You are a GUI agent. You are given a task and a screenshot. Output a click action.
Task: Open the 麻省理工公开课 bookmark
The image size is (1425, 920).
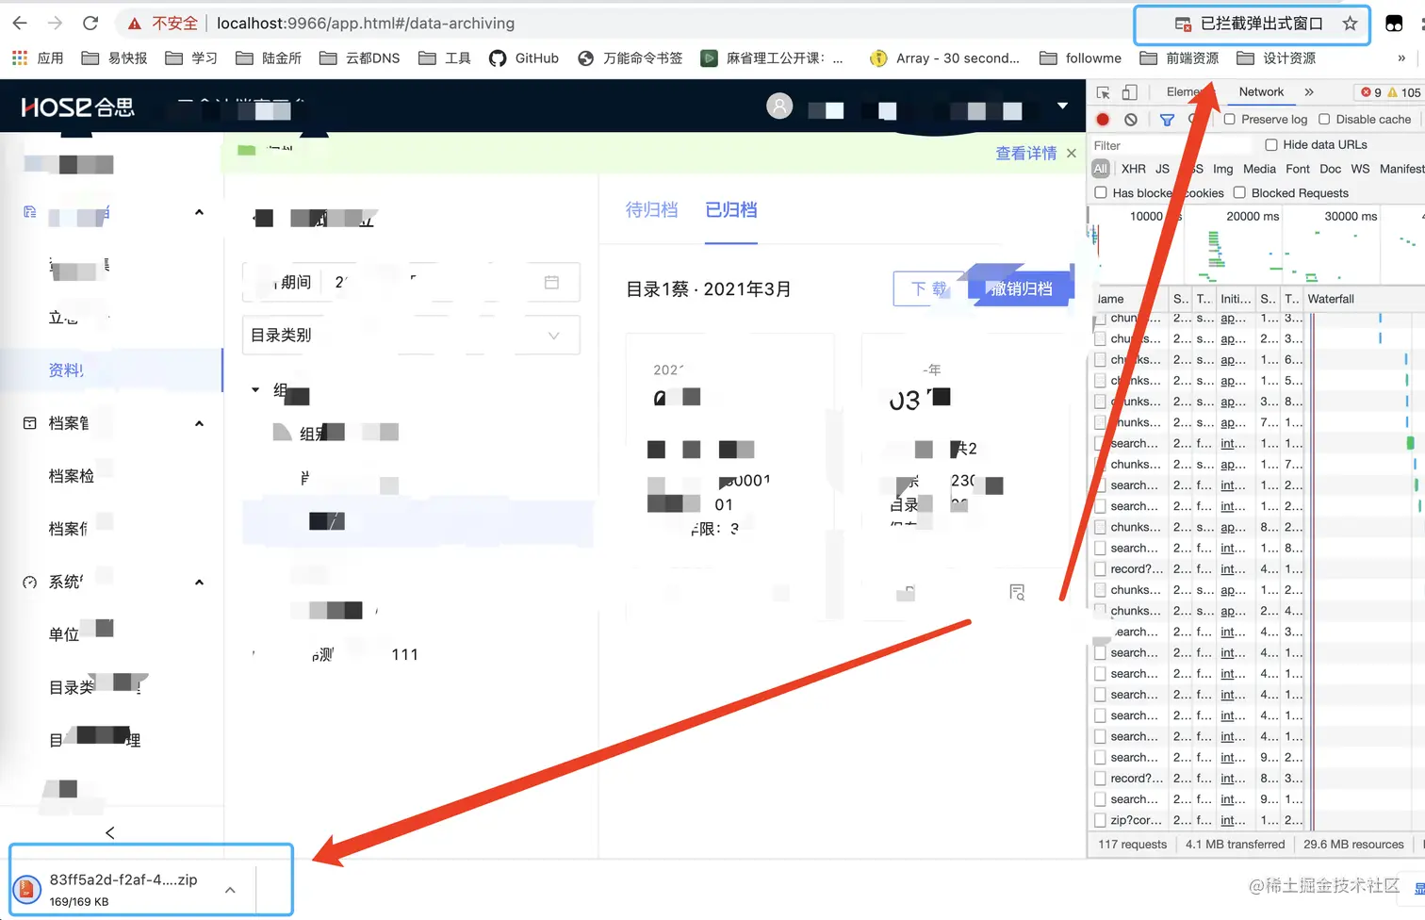pos(772,58)
